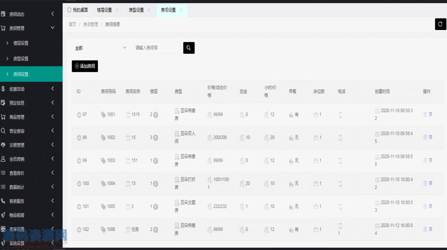The width and height of the screenshot is (447, 250).
Task: Edit the room 1002 row
Action: (x=425, y=137)
